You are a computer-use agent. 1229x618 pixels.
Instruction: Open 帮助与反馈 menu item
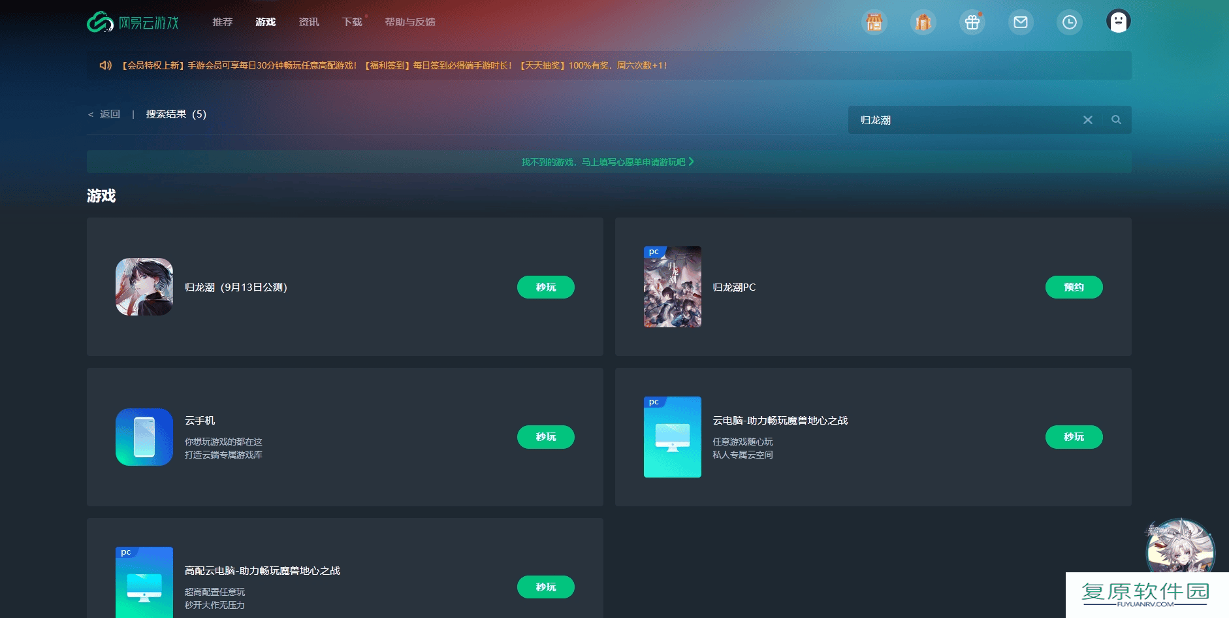point(410,22)
